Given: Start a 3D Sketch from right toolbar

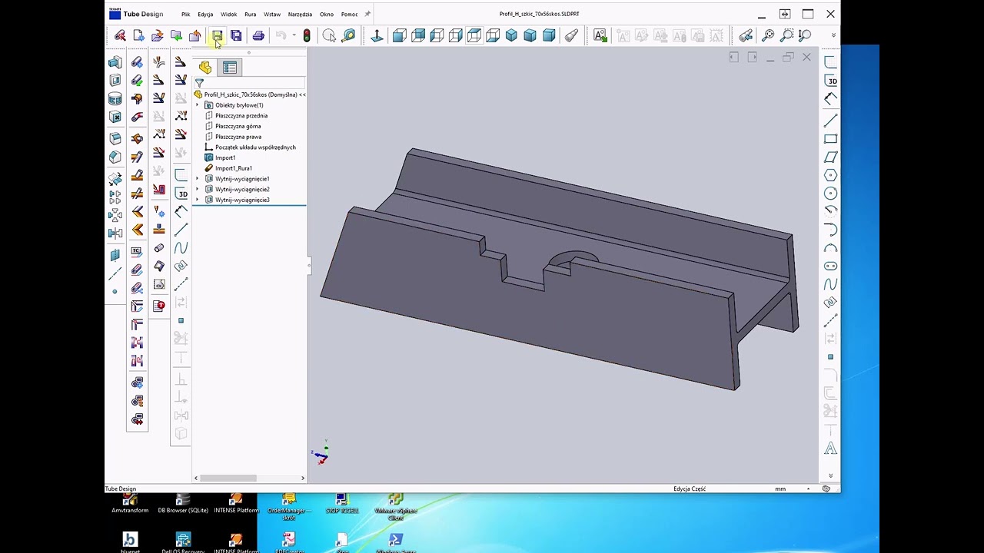Looking at the screenshot, I should click(831, 81).
